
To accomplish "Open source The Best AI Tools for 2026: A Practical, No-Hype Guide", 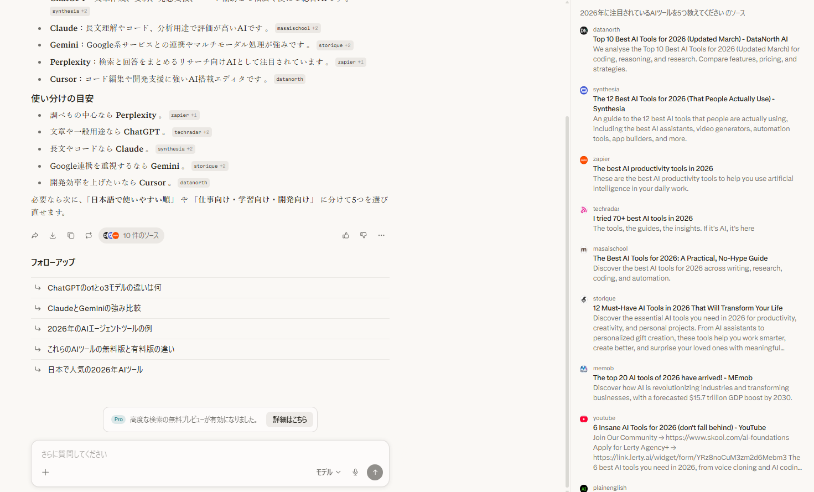I will [x=680, y=258].
